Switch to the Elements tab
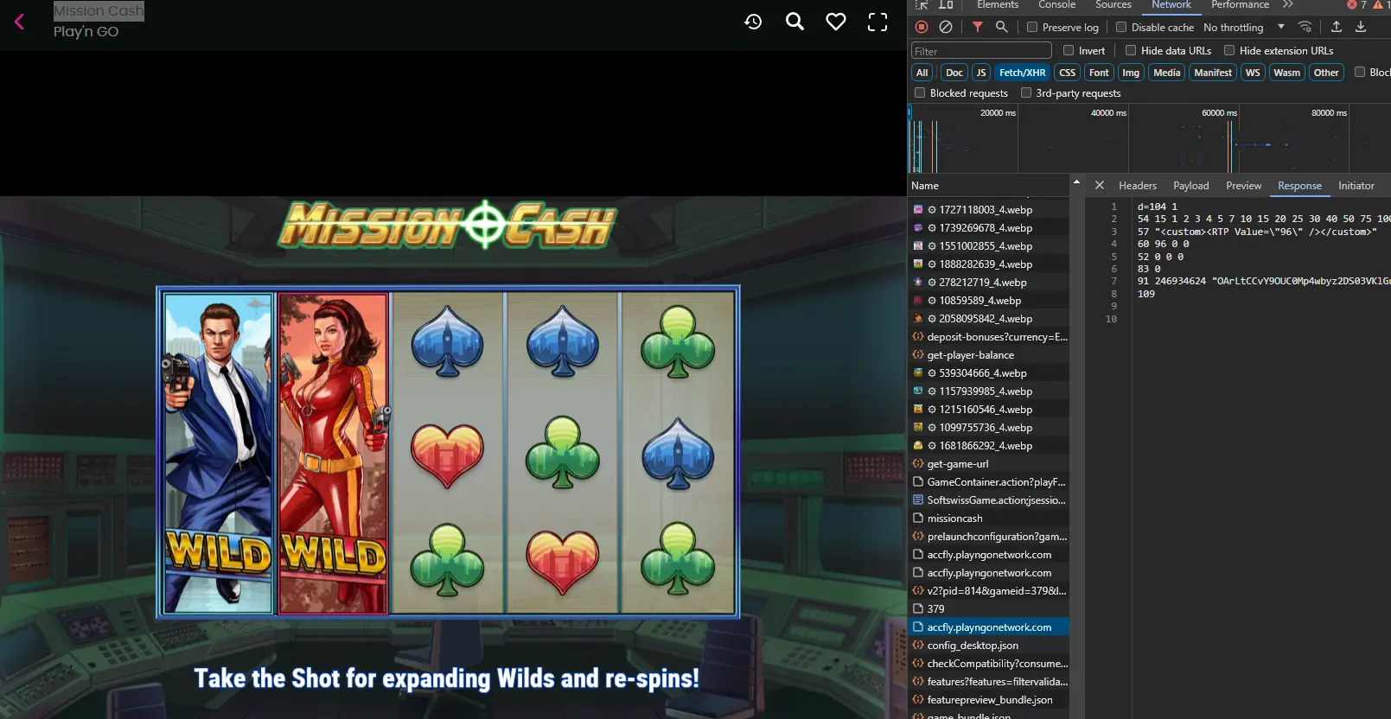The width and height of the screenshot is (1391, 719). point(998,5)
